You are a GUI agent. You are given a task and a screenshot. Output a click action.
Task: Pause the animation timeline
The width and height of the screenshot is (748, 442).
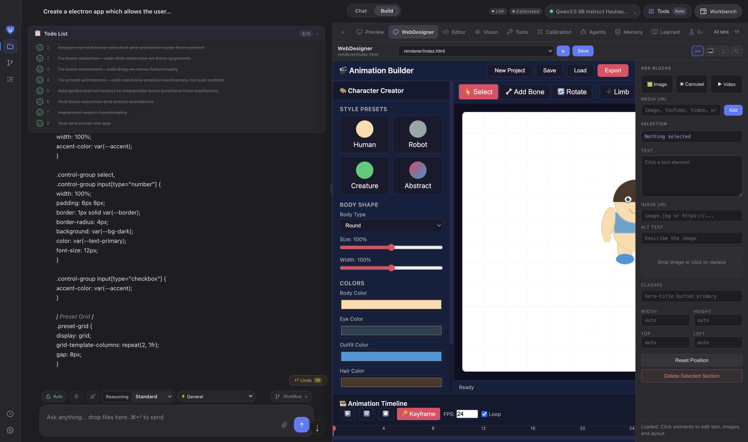tap(367, 414)
